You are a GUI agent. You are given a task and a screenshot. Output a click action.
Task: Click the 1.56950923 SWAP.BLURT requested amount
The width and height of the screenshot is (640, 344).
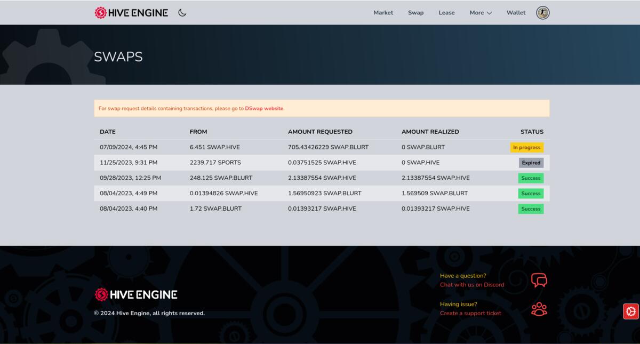click(324, 193)
